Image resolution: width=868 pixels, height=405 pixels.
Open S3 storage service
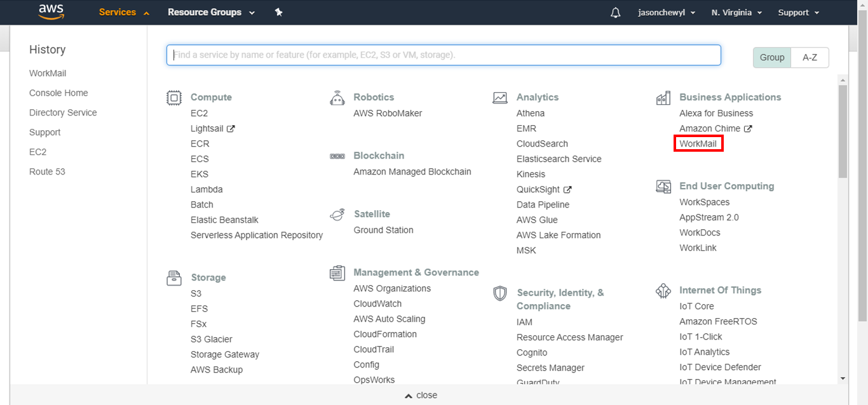pyautogui.click(x=196, y=294)
